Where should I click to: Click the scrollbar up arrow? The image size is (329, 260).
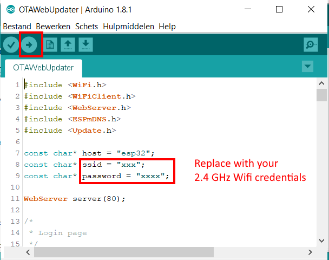click(x=321, y=83)
